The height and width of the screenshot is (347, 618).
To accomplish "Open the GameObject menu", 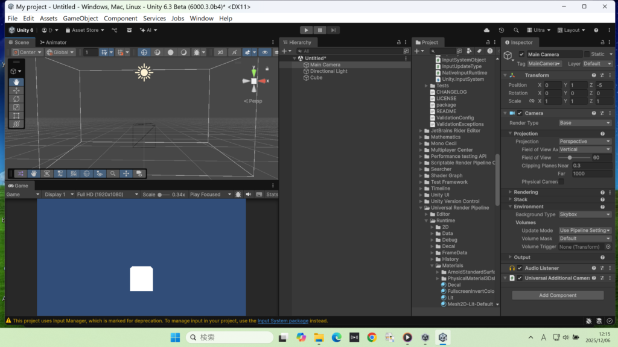I will click(80, 19).
